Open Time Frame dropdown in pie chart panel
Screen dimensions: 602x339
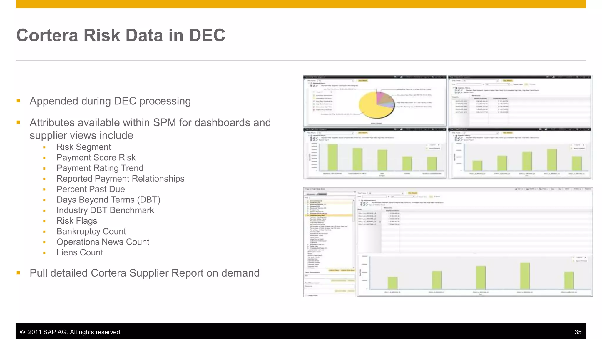pos(336,81)
